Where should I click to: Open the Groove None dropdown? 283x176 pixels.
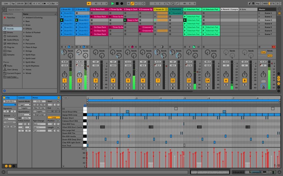tap(9, 119)
